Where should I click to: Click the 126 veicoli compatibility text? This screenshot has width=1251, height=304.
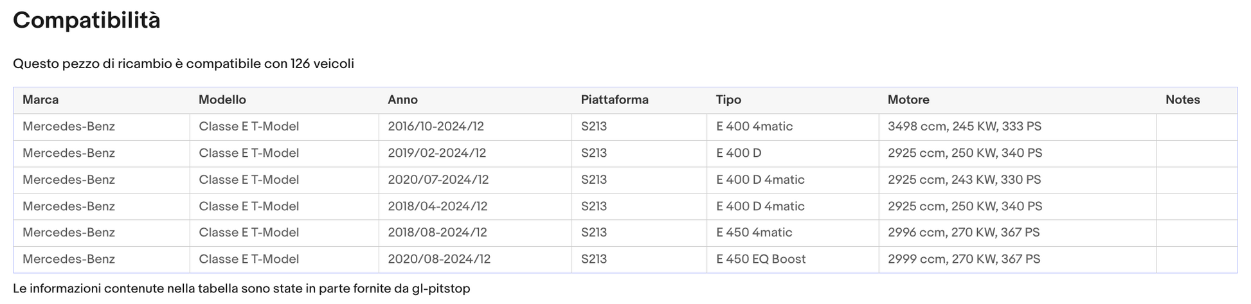click(322, 64)
